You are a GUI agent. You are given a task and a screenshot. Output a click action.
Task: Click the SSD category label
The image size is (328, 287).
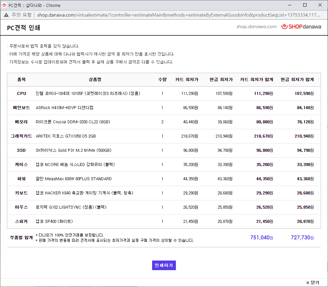[21, 150]
